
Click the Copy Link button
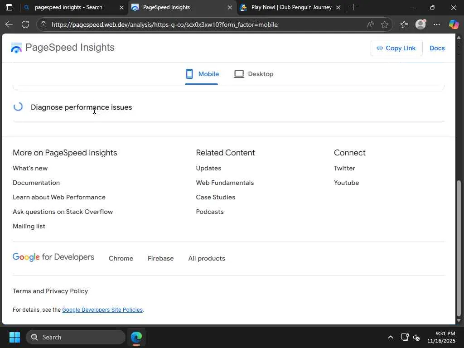tap(396, 48)
